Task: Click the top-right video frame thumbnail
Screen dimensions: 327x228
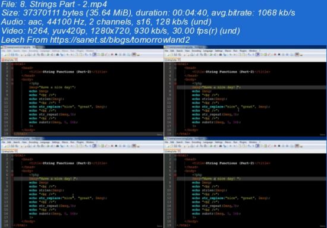Action: click(x=245, y=91)
